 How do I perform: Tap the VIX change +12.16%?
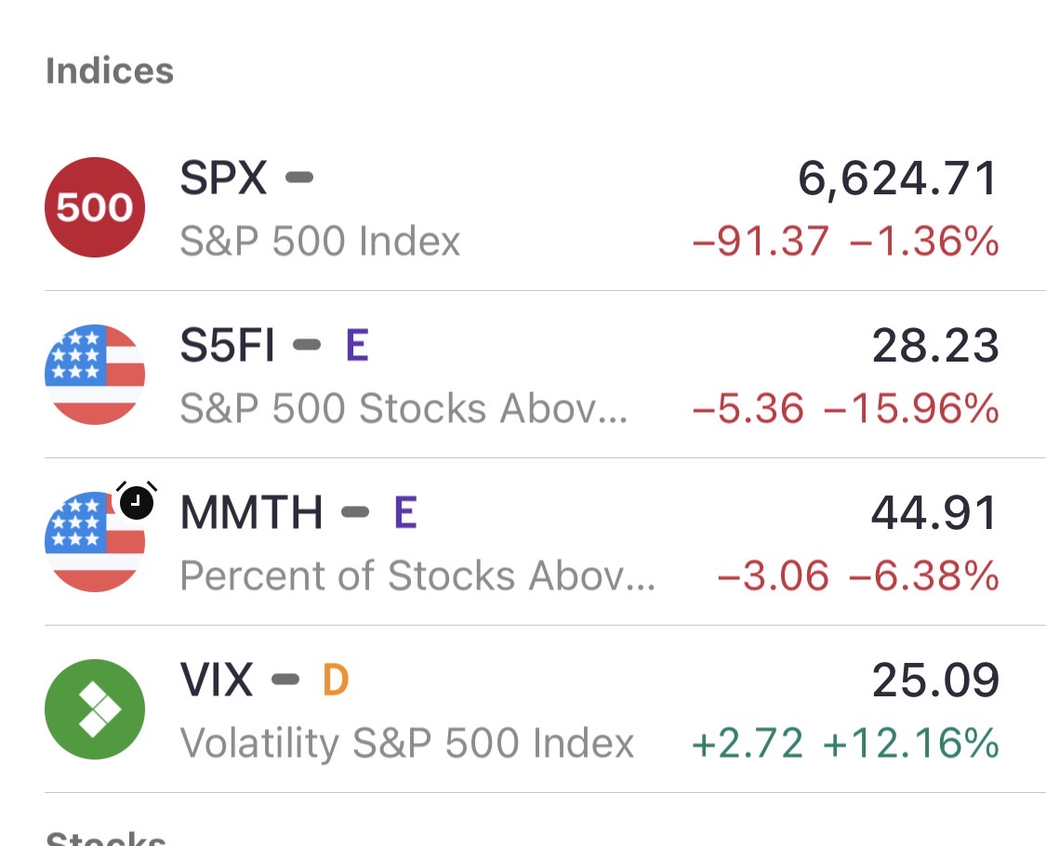tap(912, 744)
